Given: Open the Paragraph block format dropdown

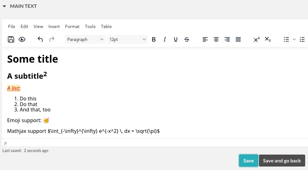Looking at the screenshot, I should click(85, 39).
